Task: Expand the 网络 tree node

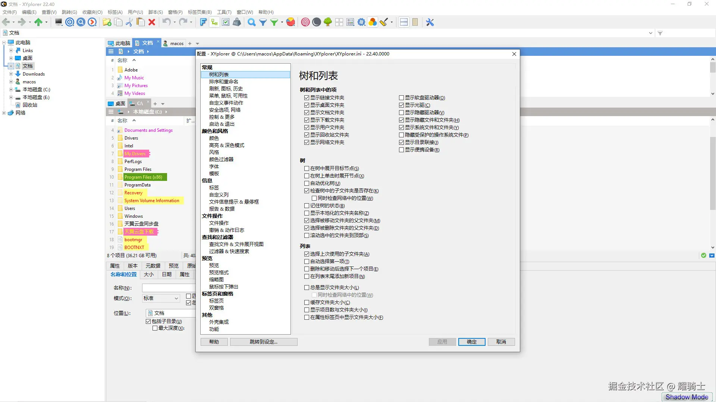Action: (x=4, y=113)
